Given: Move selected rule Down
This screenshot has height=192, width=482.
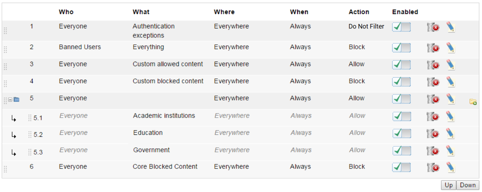Looking at the screenshot, I should pyautogui.click(x=468, y=185).
